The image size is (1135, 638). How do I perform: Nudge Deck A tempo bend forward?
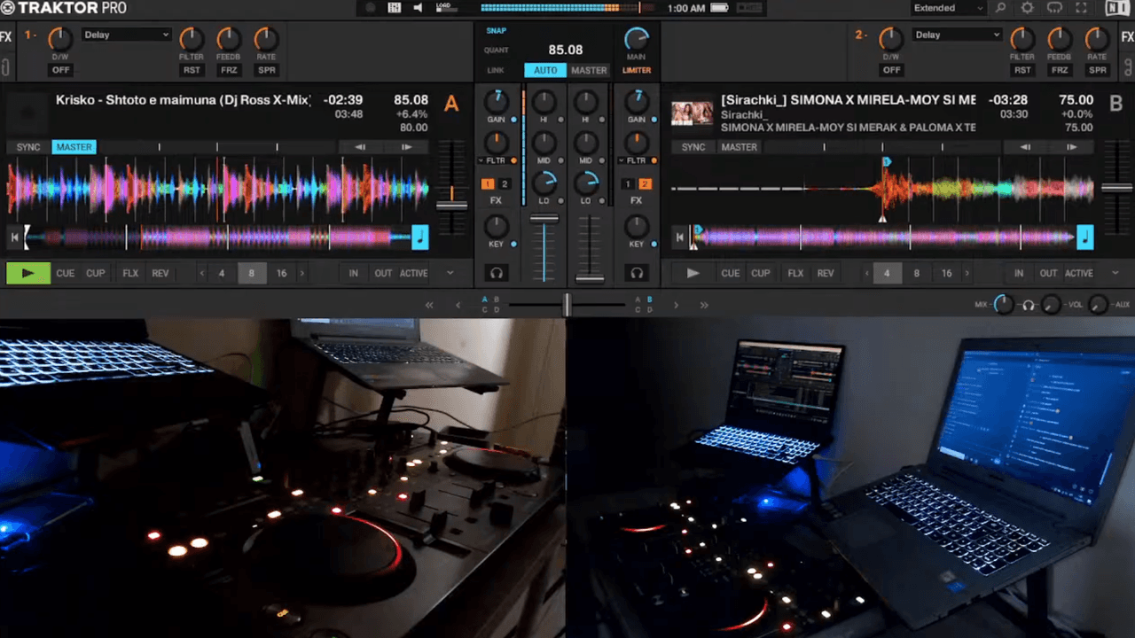tap(406, 147)
